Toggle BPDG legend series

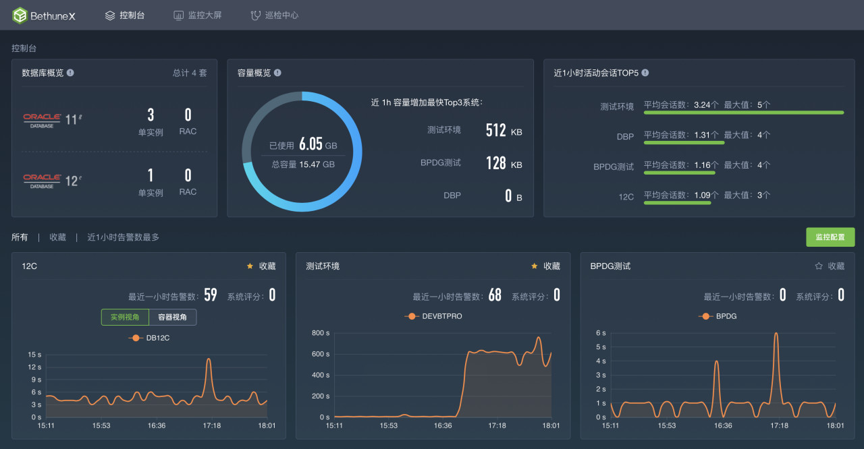[718, 316]
